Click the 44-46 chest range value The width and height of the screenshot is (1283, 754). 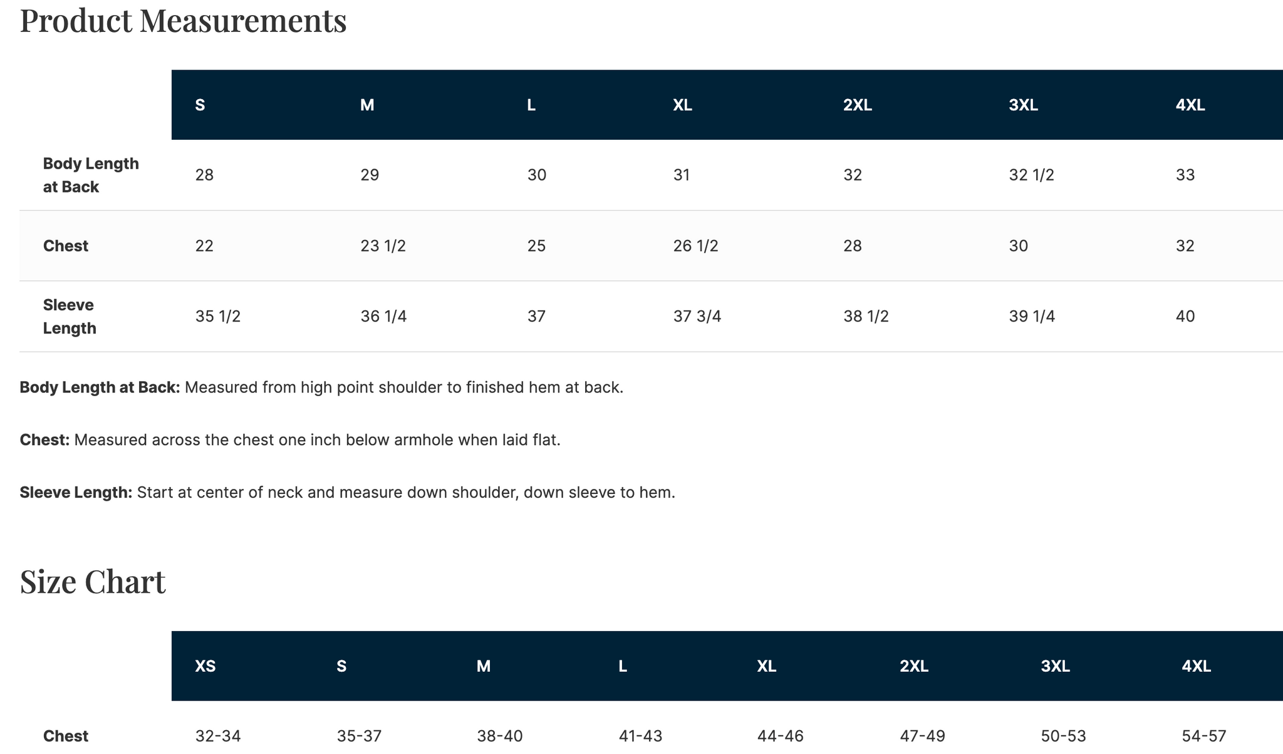(x=780, y=736)
